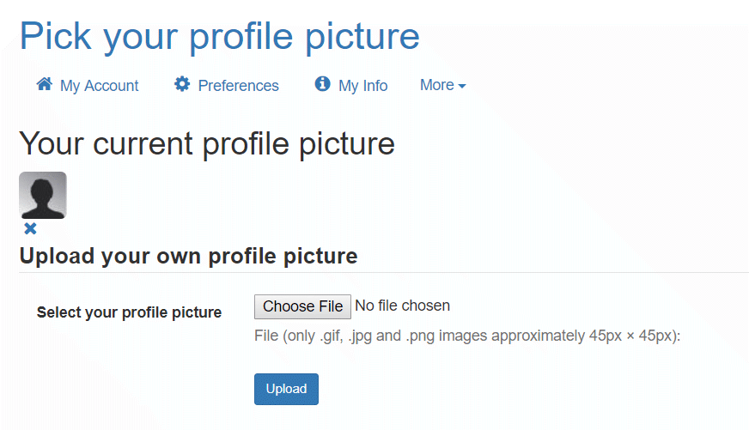Click the horizontal divider under the upload heading
Image resolution: width=749 pixels, height=430 pixels.
click(x=384, y=273)
